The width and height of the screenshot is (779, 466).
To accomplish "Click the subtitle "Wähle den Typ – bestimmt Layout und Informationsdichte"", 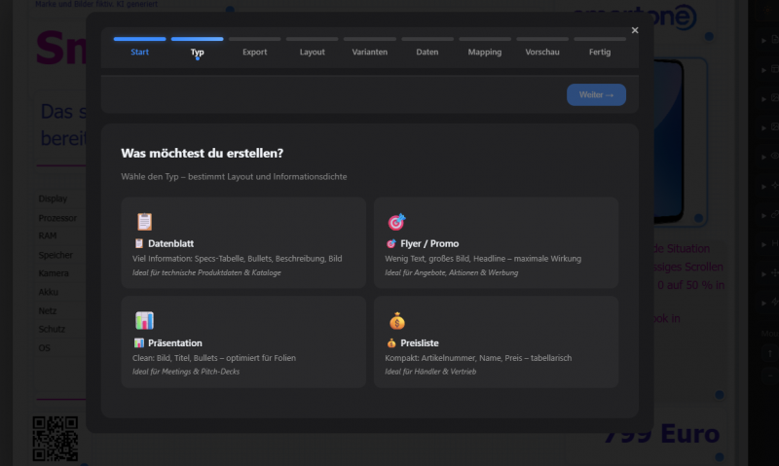I will 234,177.
